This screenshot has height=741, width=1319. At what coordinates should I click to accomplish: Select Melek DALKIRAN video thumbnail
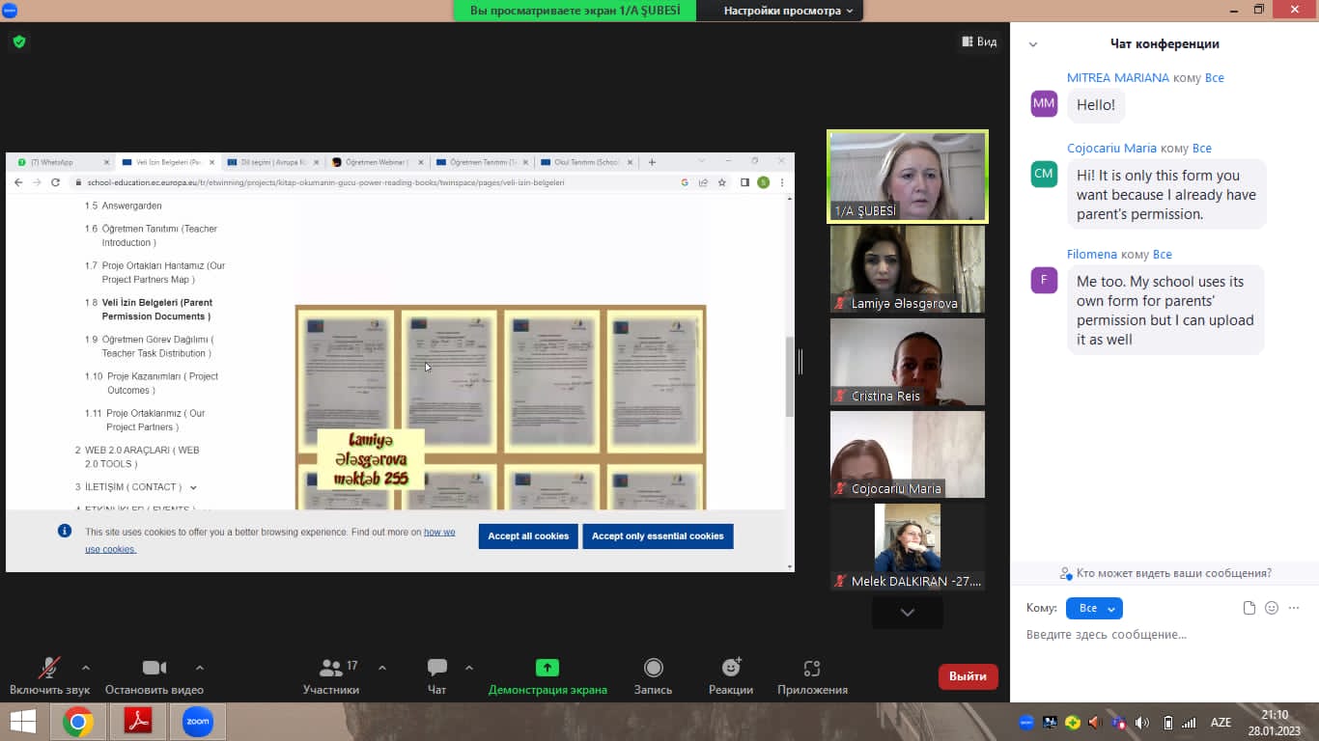908,547
